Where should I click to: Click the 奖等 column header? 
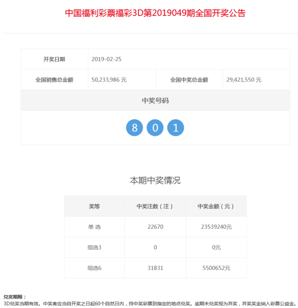click(x=95, y=206)
